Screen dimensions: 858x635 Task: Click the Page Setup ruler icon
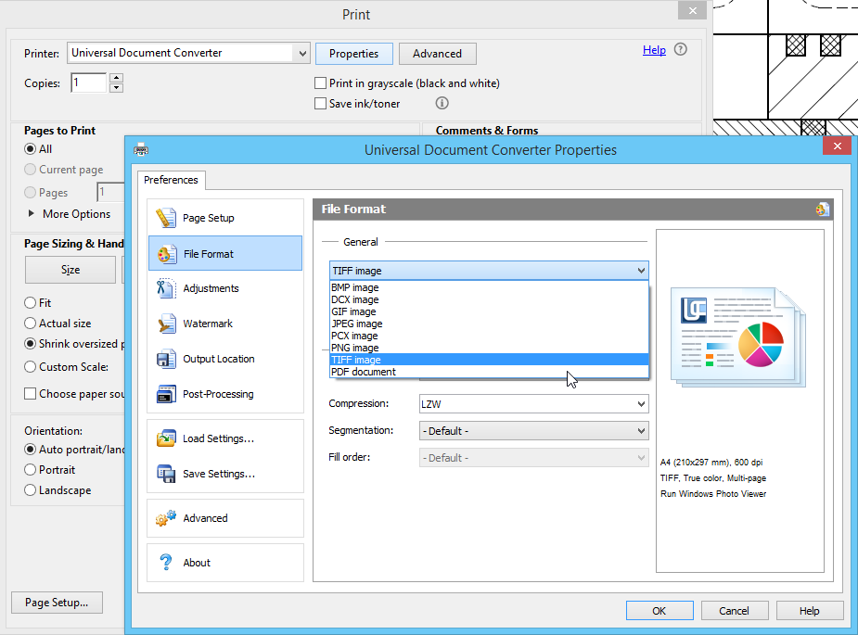pos(166,218)
